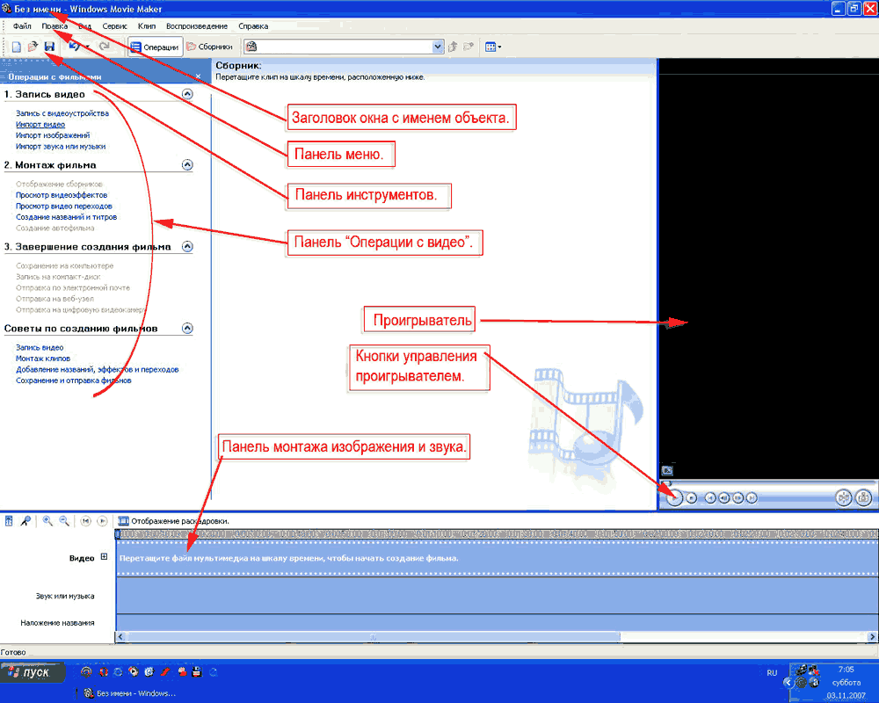Click the full screen icon under preview
The height and width of the screenshot is (703, 879).
tap(667, 471)
